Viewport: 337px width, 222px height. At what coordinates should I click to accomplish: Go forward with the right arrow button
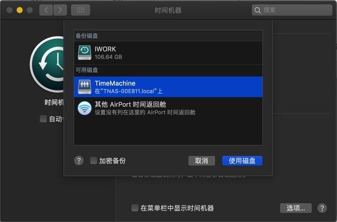[60, 10]
